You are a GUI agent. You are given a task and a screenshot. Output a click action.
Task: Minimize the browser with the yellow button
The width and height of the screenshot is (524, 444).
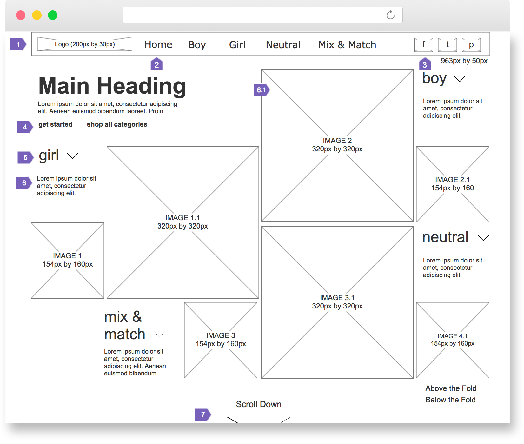point(37,15)
